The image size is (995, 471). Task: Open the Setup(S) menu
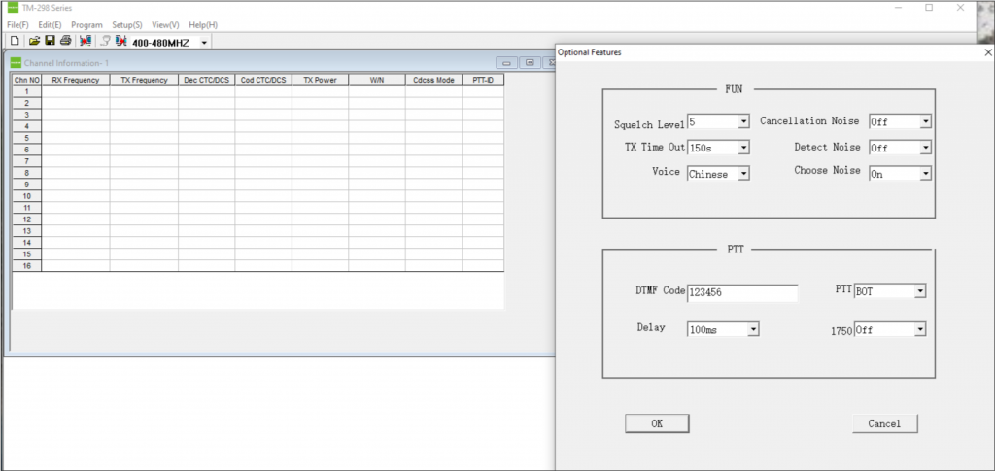126,24
